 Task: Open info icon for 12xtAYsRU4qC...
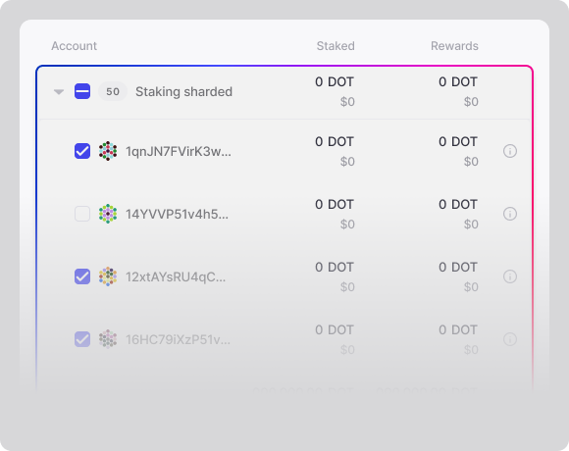pos(510,276)
